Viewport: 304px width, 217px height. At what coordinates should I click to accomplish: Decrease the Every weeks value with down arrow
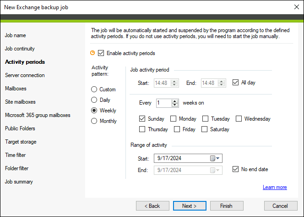pyautogui.click(x=175, y=105)
